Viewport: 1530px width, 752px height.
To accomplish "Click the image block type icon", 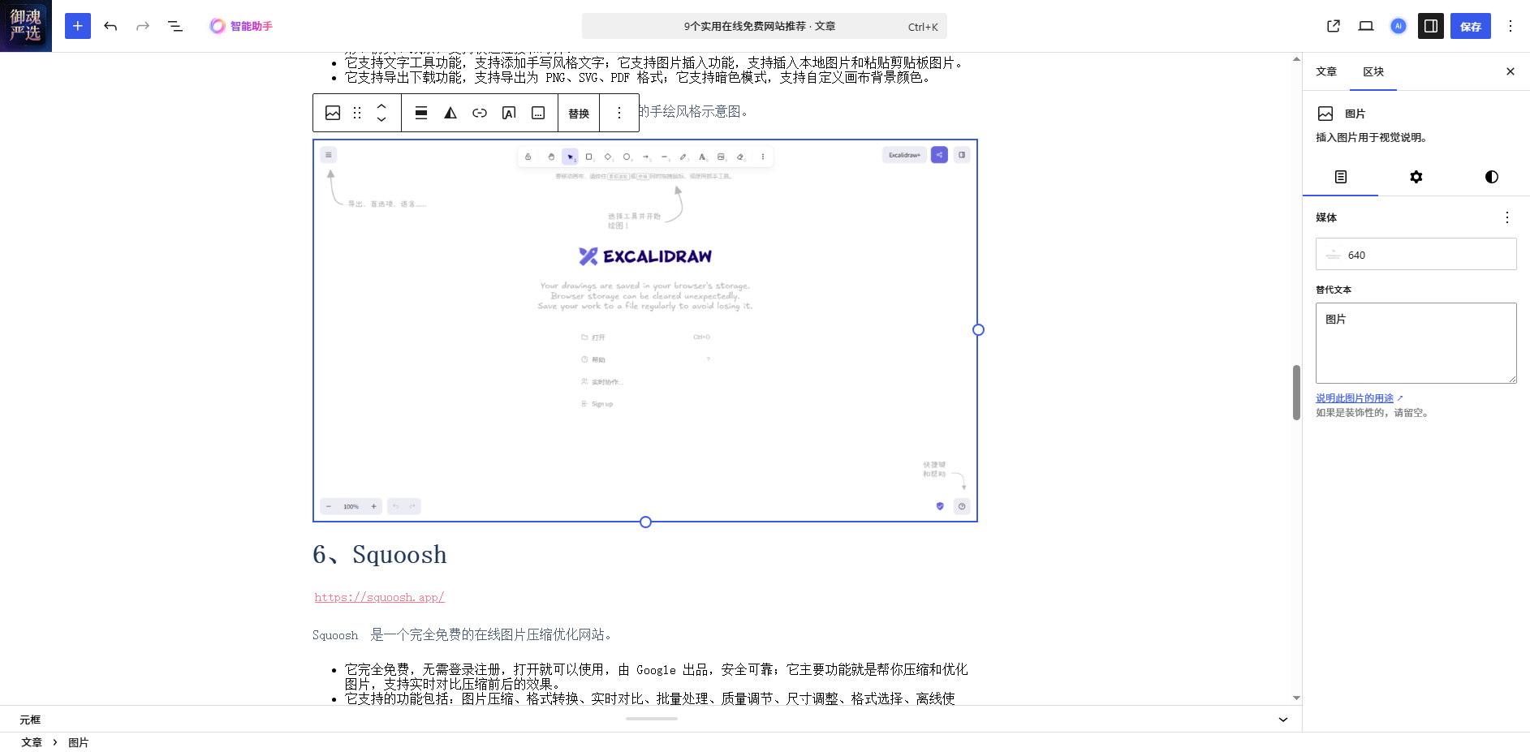I will [333, 113].
